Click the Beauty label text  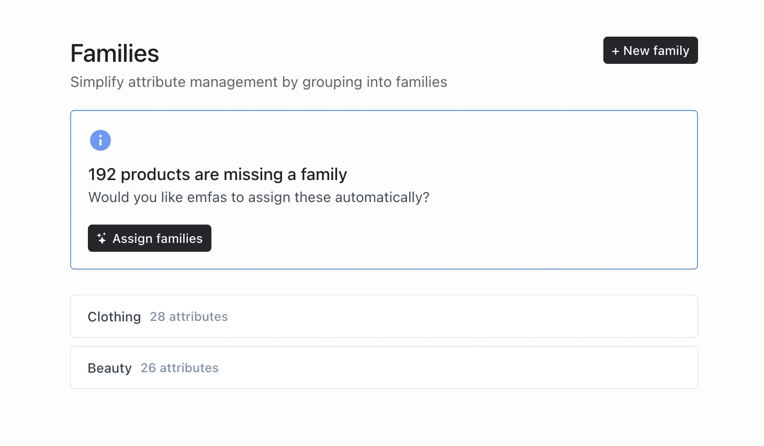click(x=109, y=367)
